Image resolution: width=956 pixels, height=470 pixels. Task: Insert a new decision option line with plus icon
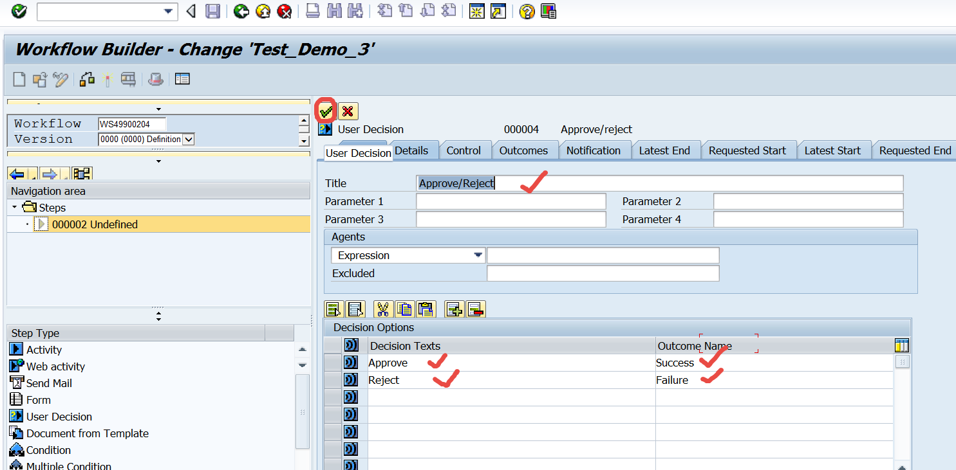click(x=455, y=309)
